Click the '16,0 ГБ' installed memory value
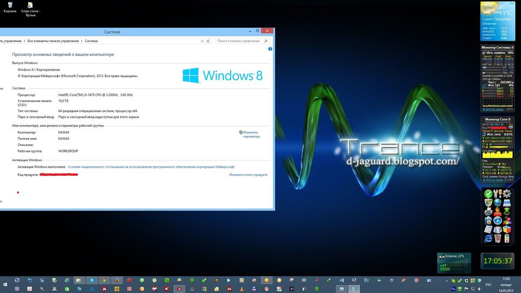Viewport: 521px width, 293px height. click(x=63, y=101)
